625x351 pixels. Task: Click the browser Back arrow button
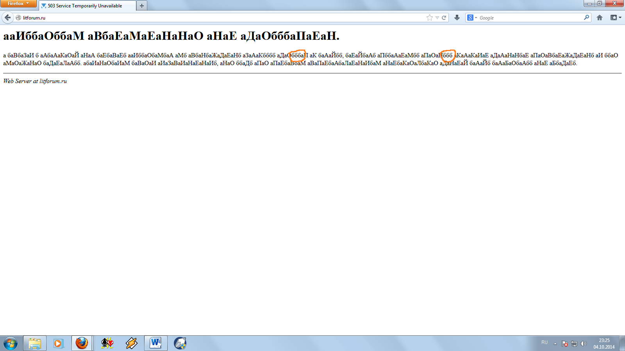click(8, 18)
